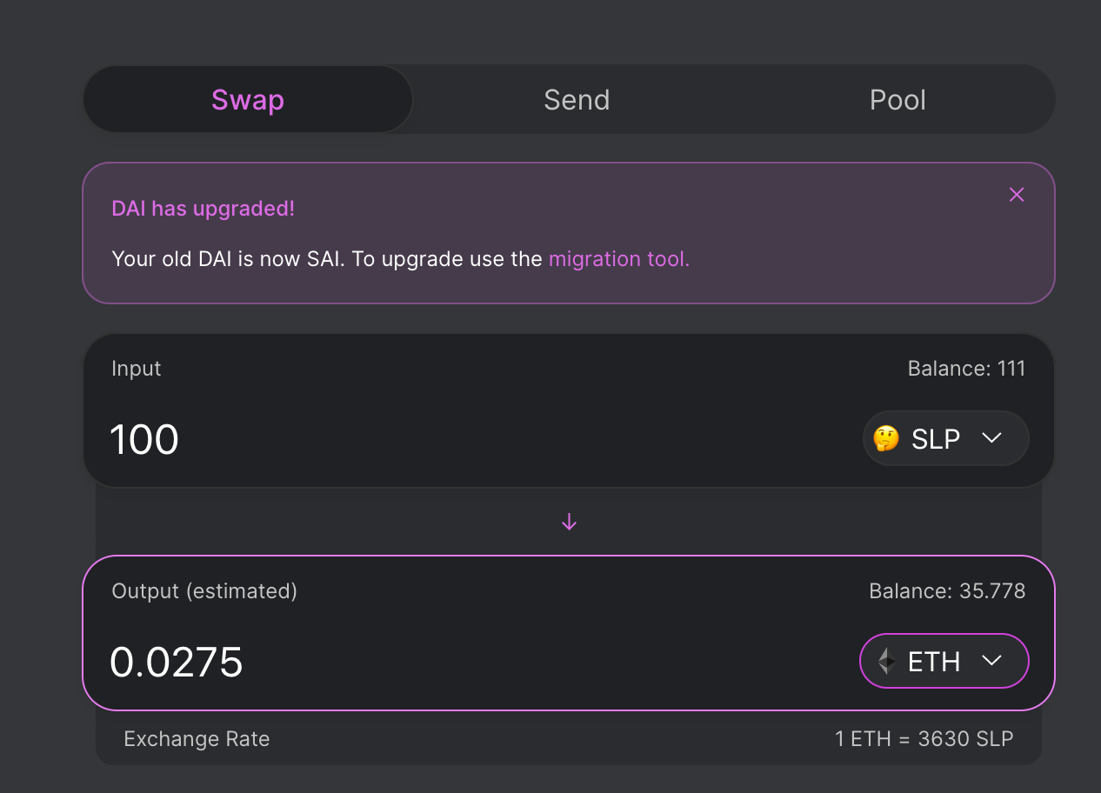
Task: Go to the Pool tab
Action: click(x=897, y=100)
